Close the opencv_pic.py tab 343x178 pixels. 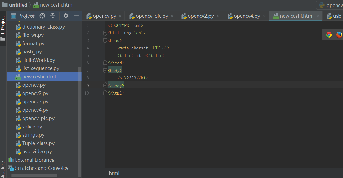pos(172,16)
